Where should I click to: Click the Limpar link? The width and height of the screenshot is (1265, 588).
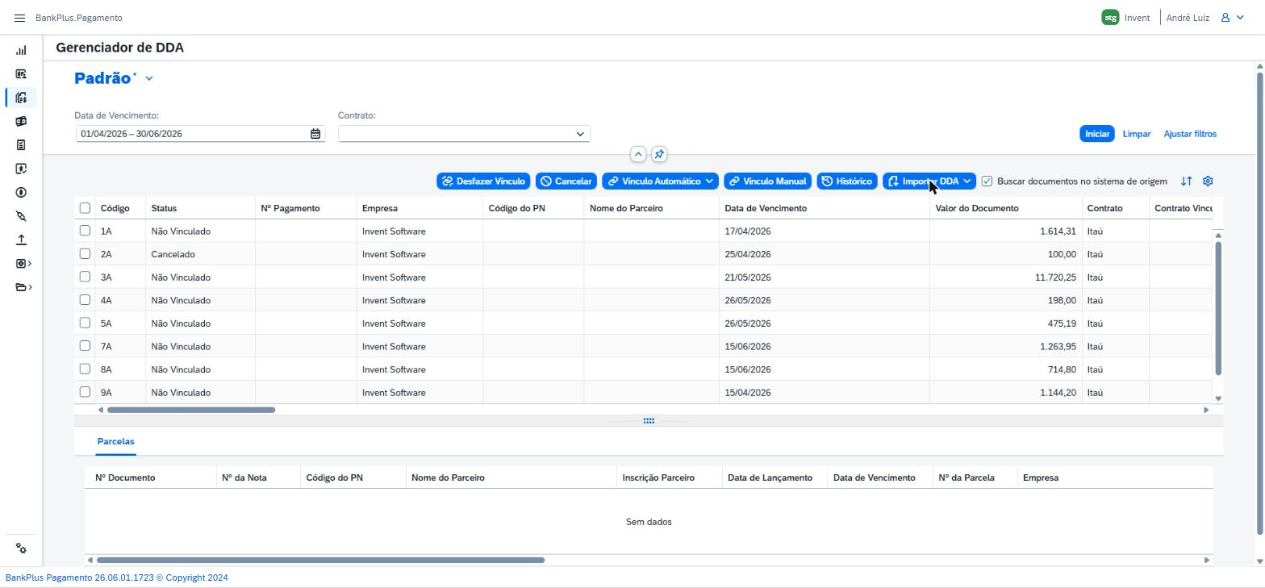pos(1137,134)
